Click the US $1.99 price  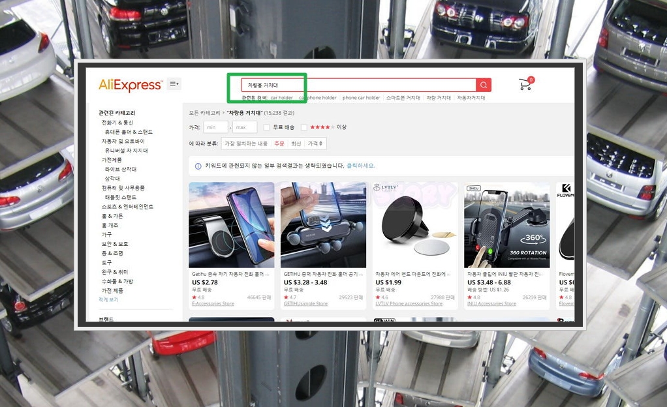coord(388,282)
